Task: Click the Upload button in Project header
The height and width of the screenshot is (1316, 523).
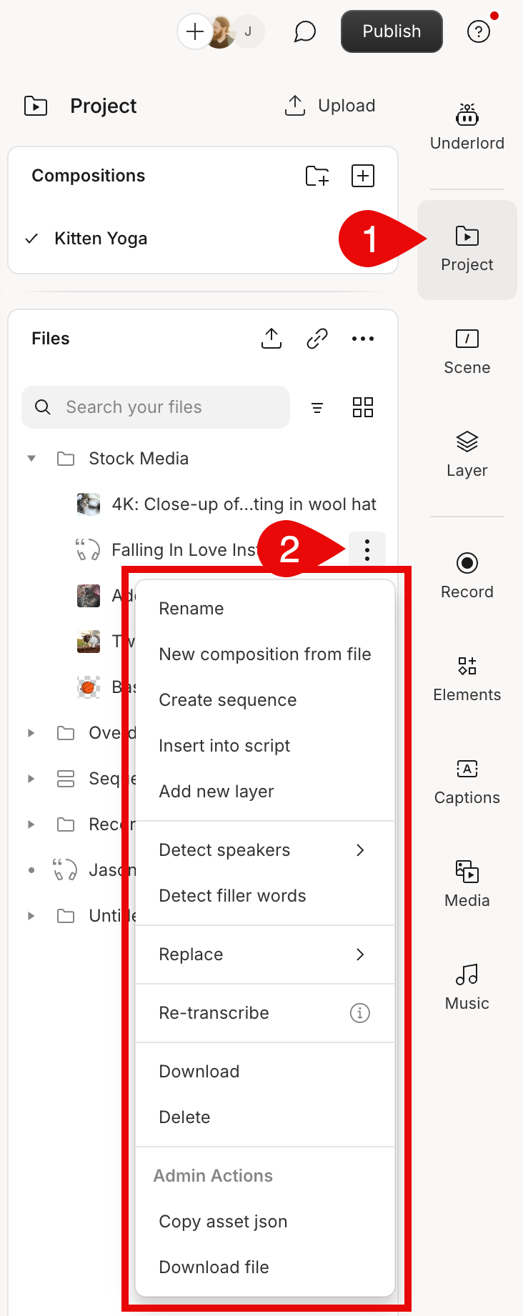Action: [x=331, y=106]
